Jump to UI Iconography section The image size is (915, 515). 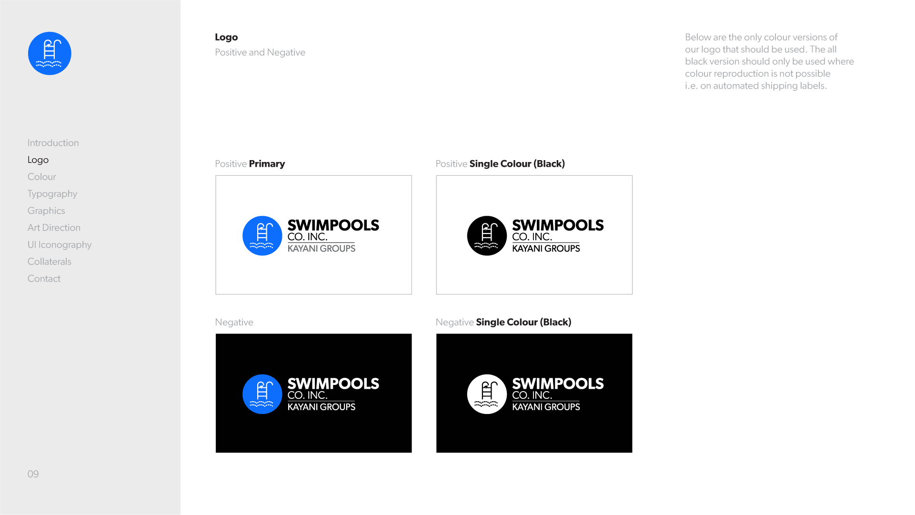[59, 245]
